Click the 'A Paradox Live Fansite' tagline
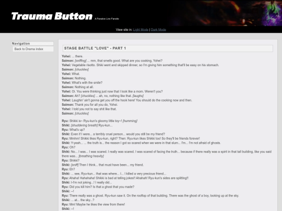Viewport: 282px width, 211px height. pos(107,19)
